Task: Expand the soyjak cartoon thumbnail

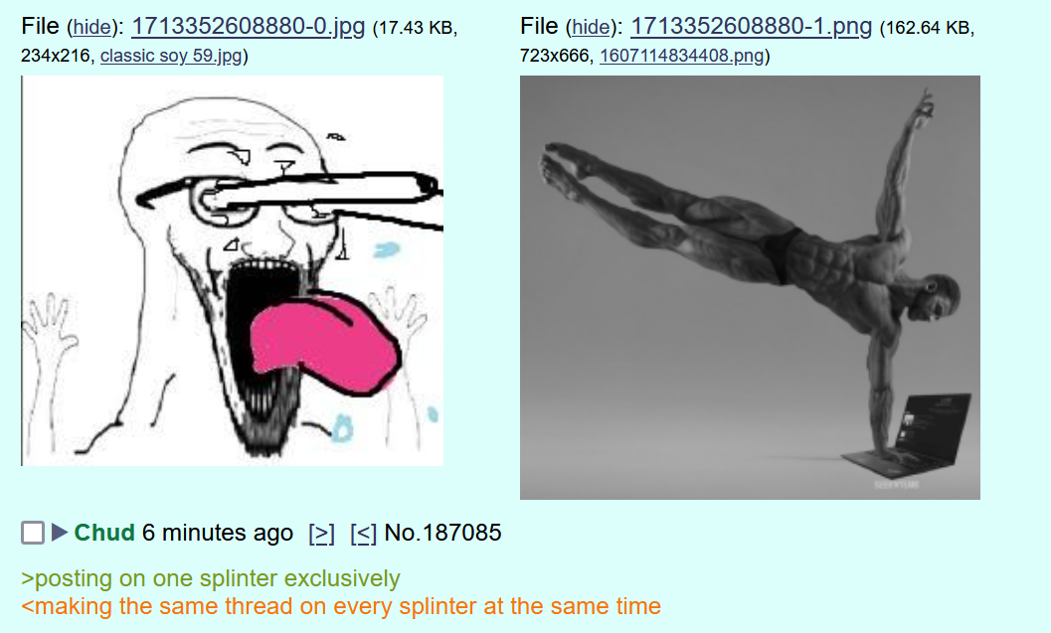Action: point(233,270)
